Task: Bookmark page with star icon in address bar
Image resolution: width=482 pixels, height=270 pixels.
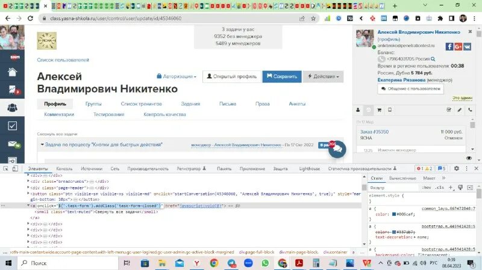Action: click(313, 19)
